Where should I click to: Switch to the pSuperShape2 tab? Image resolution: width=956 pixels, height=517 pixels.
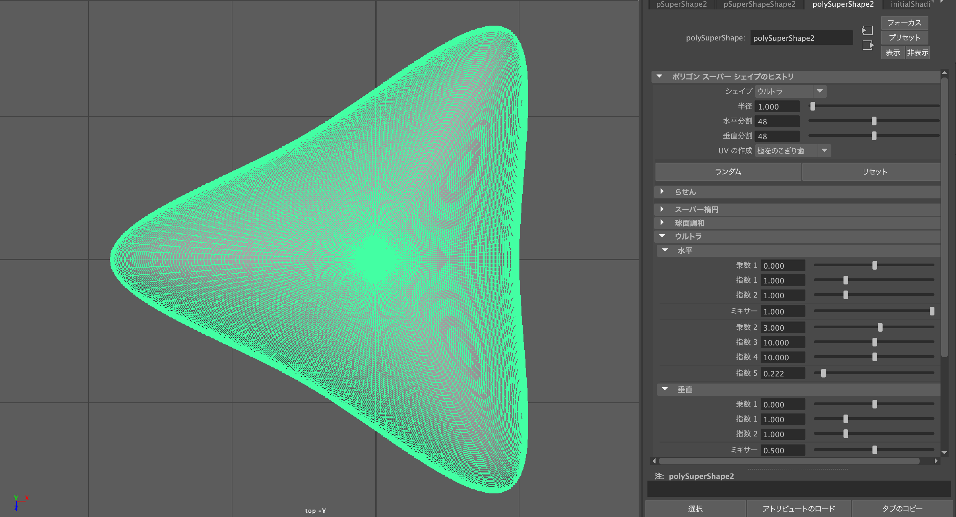coord(681,4)
